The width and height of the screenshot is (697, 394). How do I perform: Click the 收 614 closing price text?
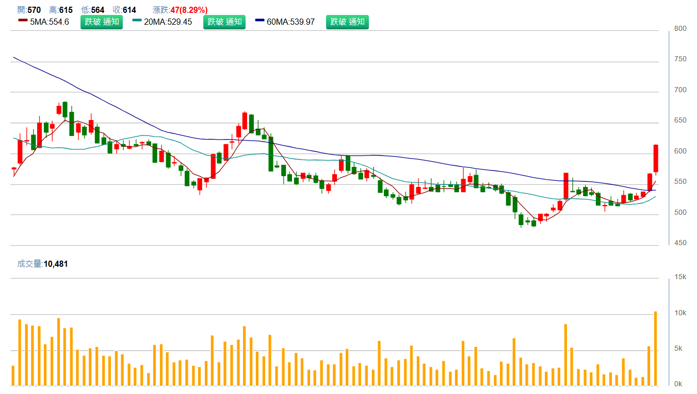pos(124,10)
